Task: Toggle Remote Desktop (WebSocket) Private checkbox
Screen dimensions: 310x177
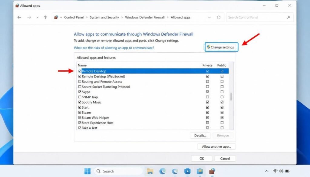Action: click(x=207, y=76)
